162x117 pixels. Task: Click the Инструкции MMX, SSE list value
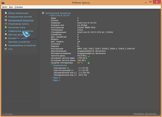click(106, 49)
